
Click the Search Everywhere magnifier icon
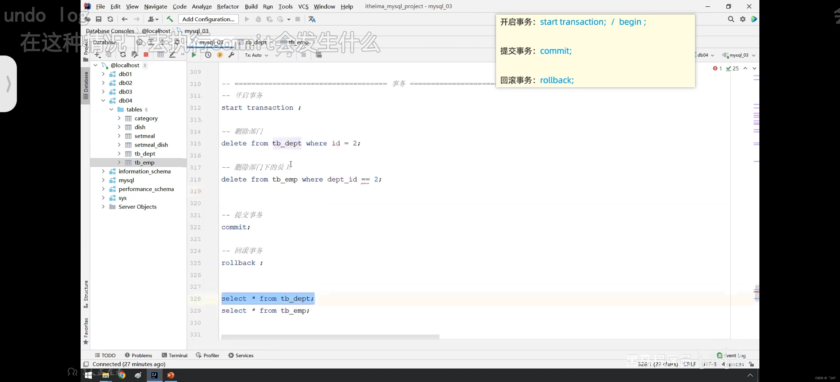coord(731,19)
